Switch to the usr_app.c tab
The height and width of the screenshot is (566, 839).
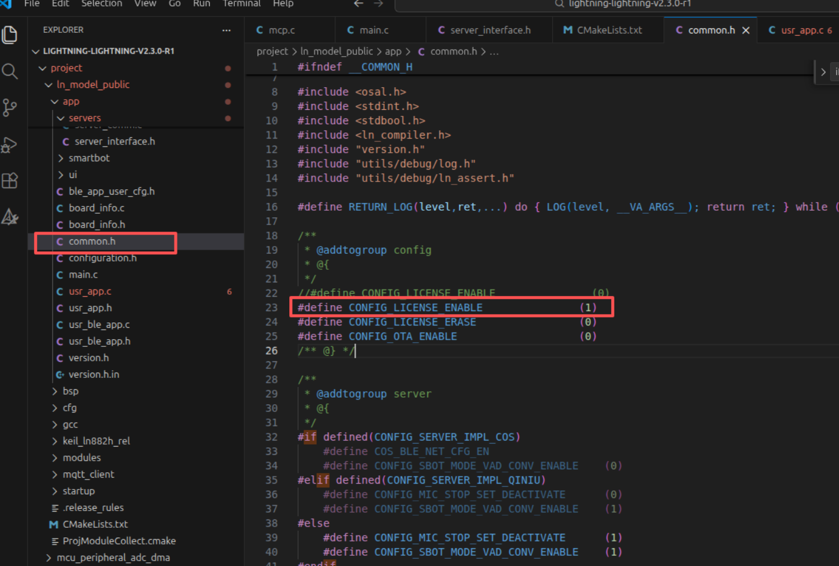coord(798,30)
